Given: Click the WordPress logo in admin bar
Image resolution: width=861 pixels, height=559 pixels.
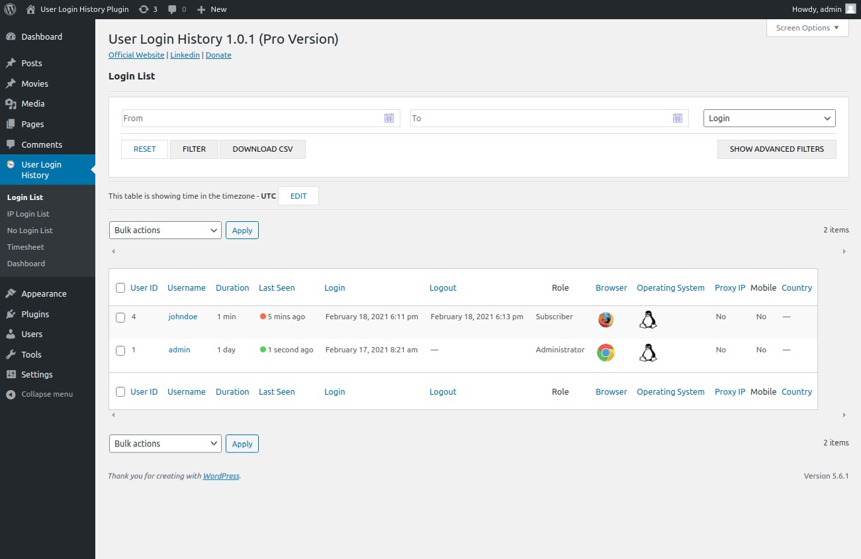Looking at the screenshot, I should pyautogui.click(x=10, y=9).
